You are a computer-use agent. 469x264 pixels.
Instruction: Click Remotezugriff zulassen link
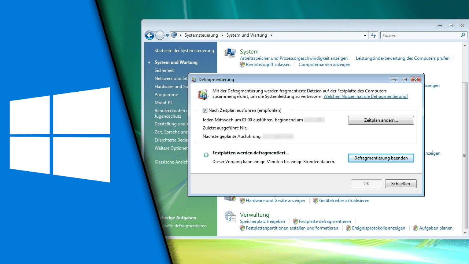pyautogui.click(x=268, y=65)
